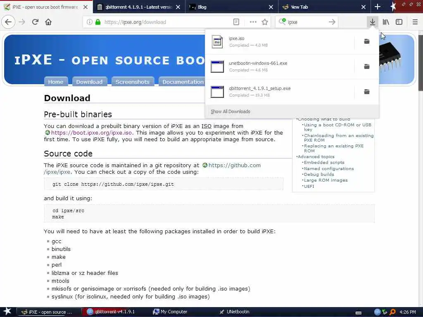Open containing folder for ipxe.iso
The image size is (423, 317).
point(367,41)
